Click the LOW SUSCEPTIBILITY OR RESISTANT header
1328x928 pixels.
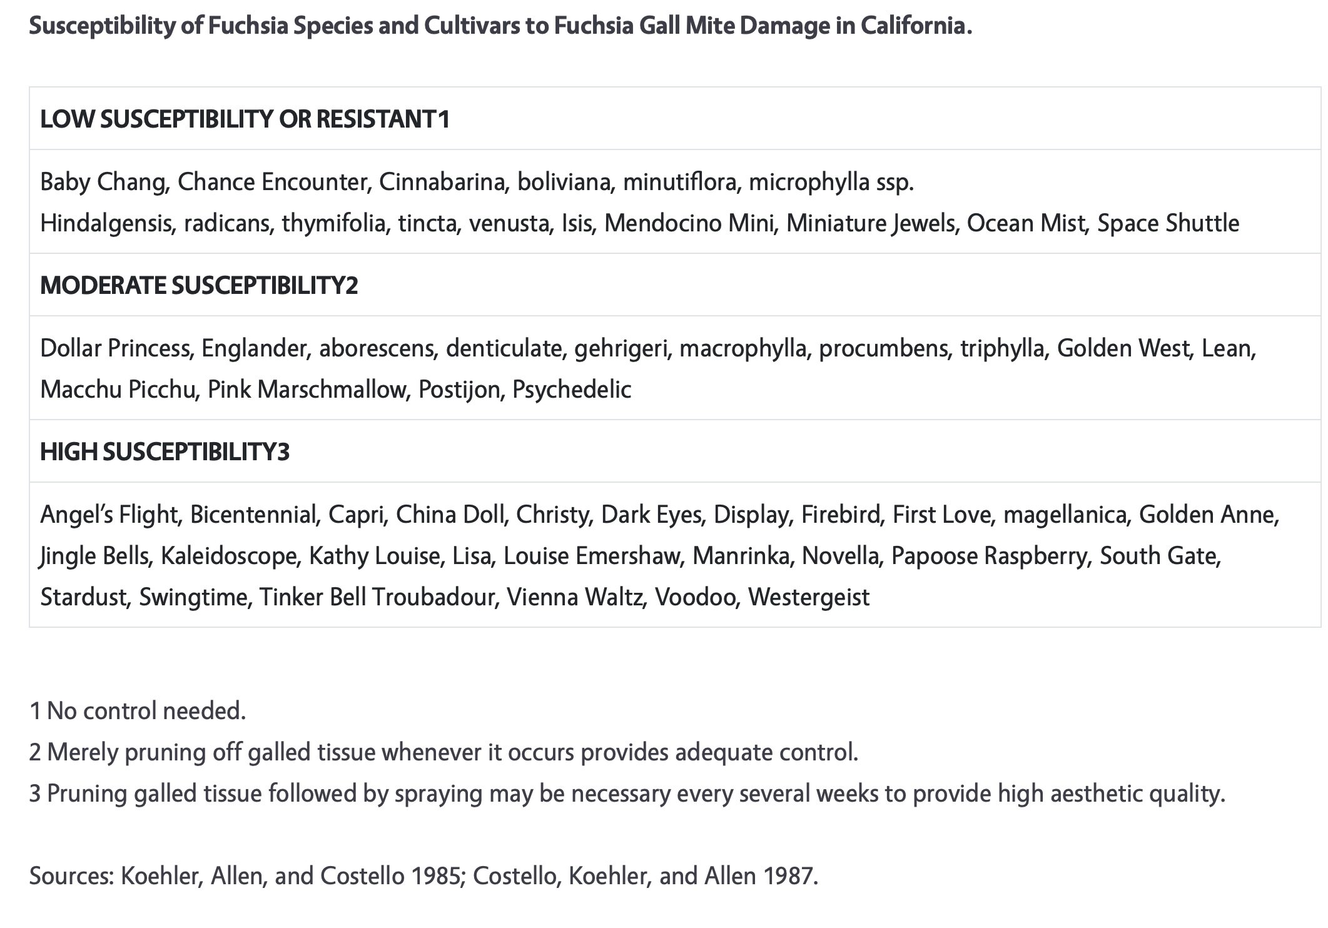(x=245, y=119)
